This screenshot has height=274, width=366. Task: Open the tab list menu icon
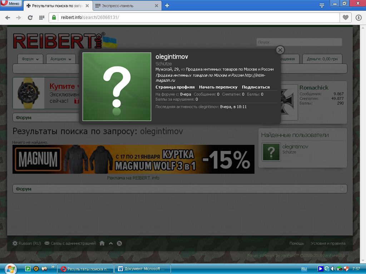point(322,6)
